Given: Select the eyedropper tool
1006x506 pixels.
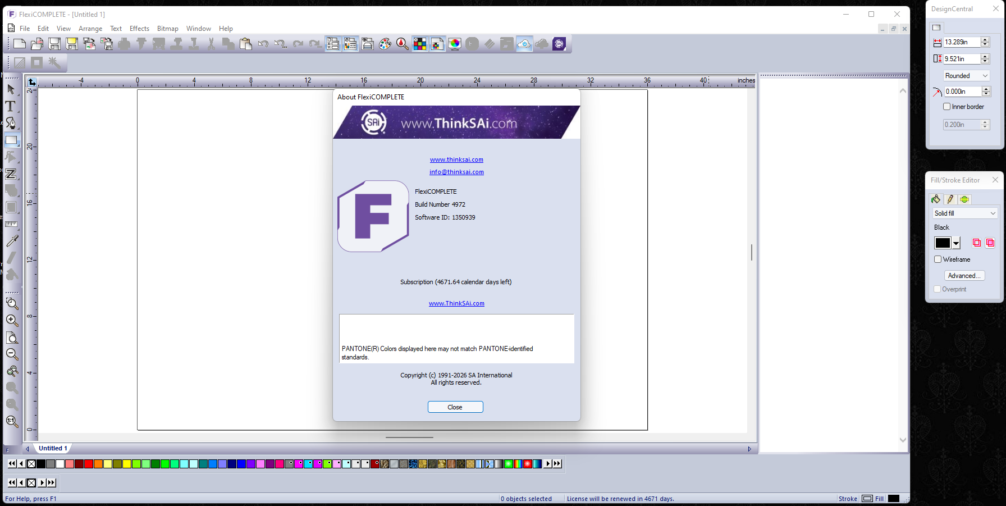Looking at the screenshot, I should [11, 241].
